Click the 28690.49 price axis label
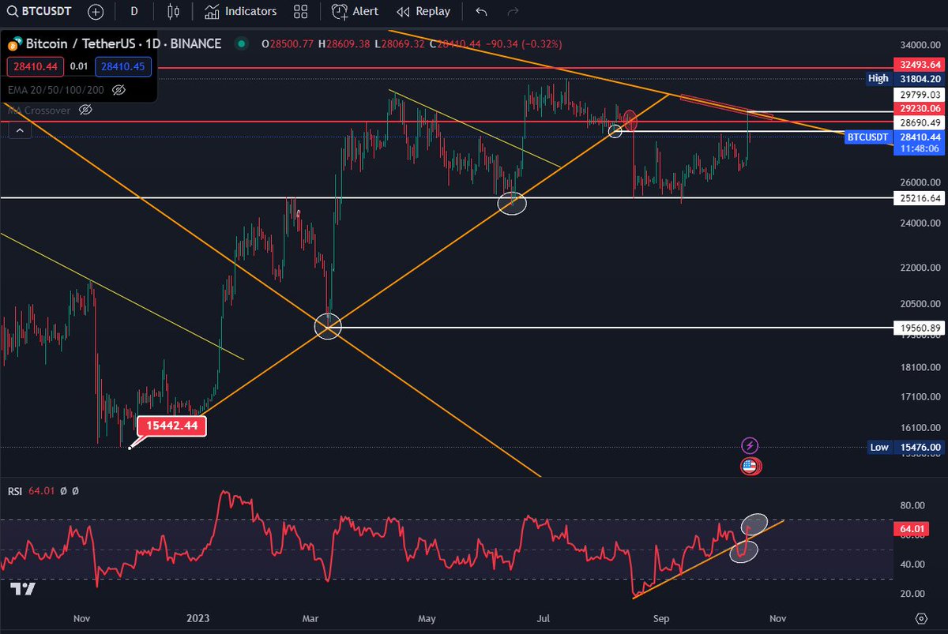 [x=919, y=122]
